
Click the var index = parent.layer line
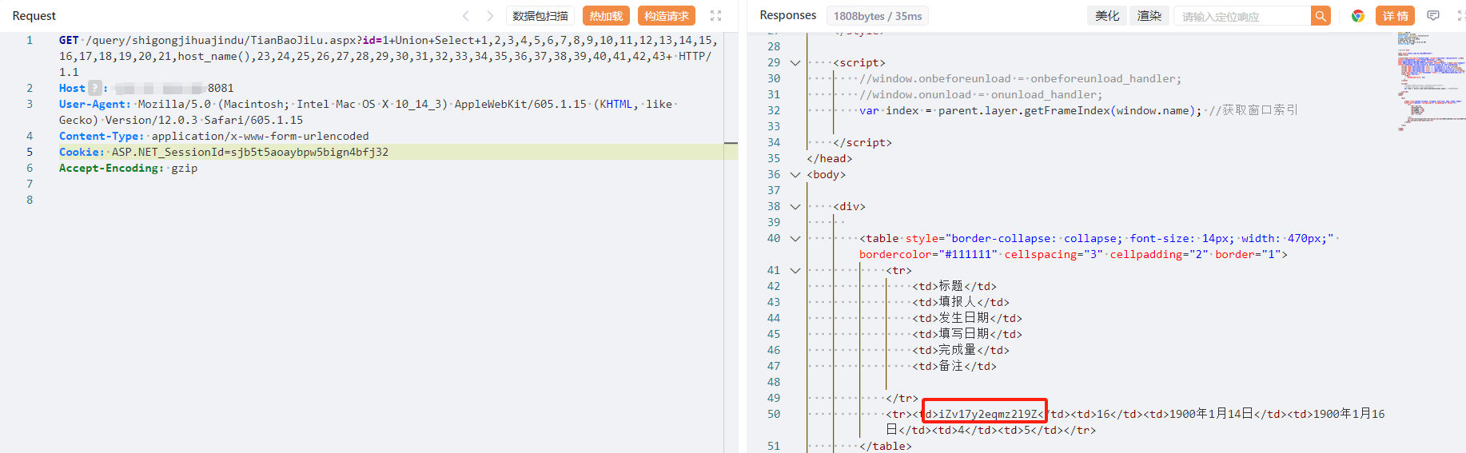[x=1078, y=110]
